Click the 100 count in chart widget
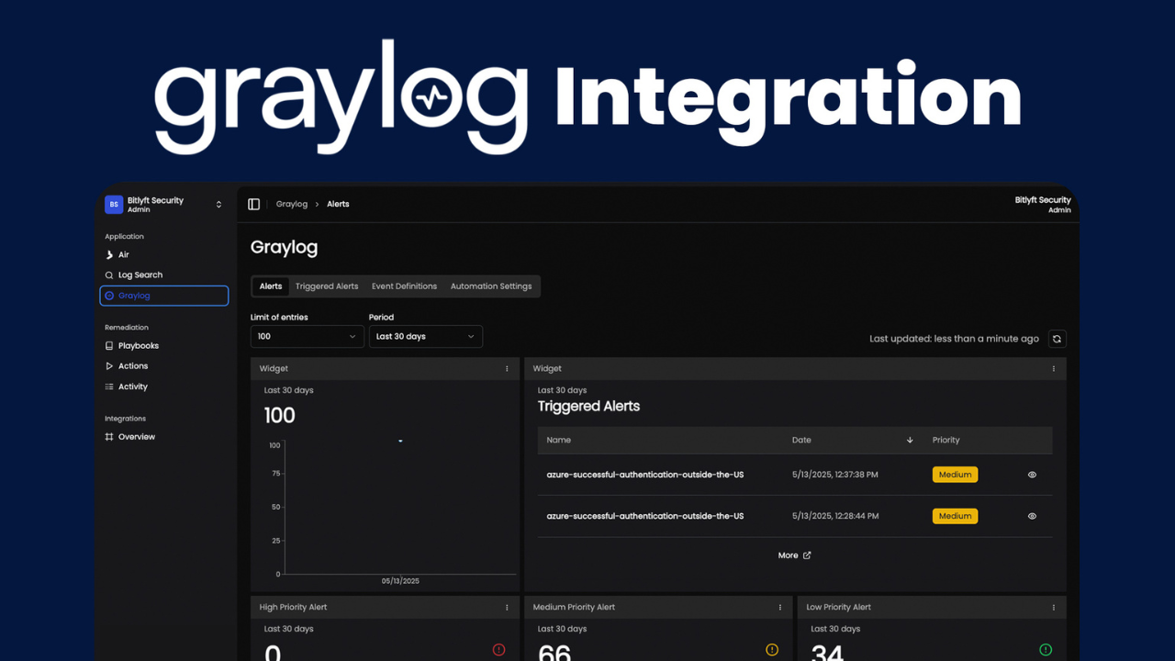 (280, 415)
